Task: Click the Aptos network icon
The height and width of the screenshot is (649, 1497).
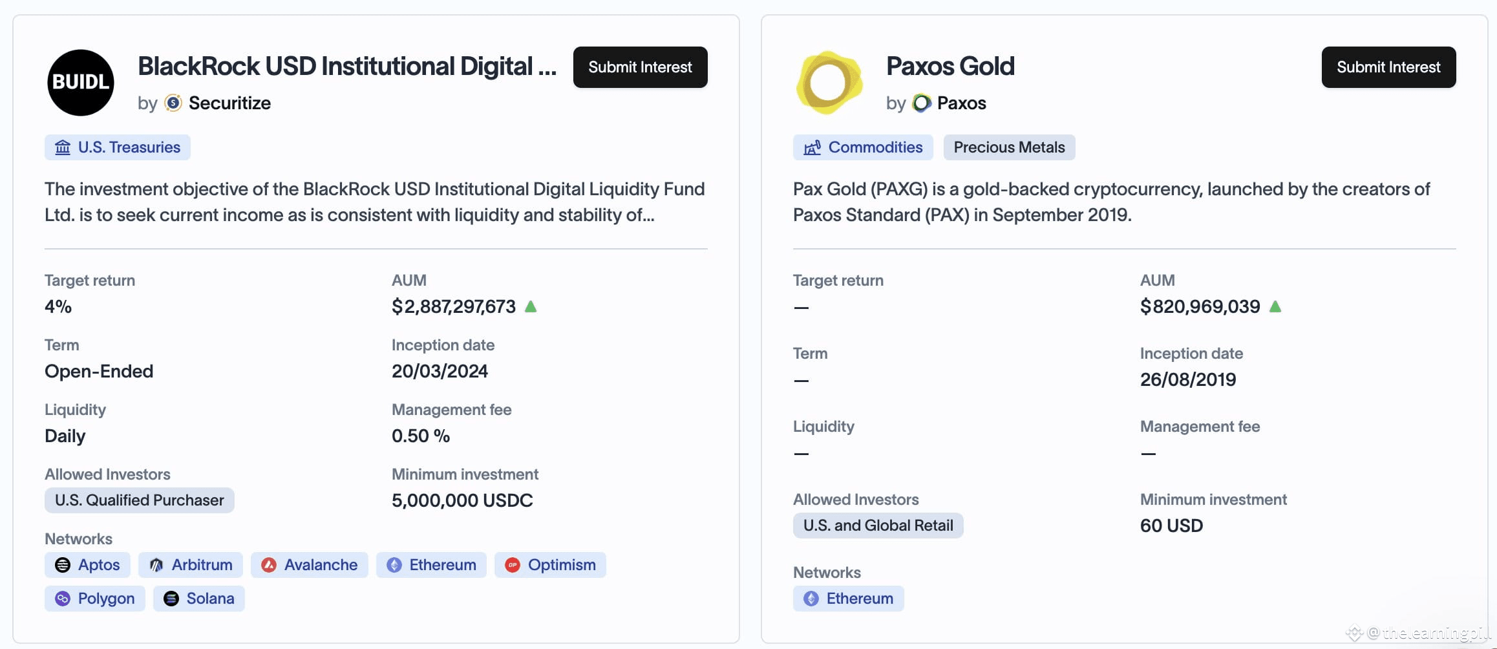Action: (63, 565)
